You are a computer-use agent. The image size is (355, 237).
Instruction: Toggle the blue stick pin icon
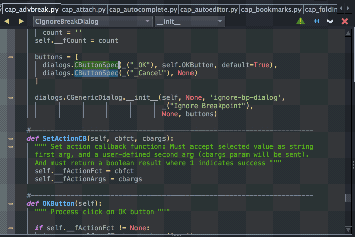point(316,21)
